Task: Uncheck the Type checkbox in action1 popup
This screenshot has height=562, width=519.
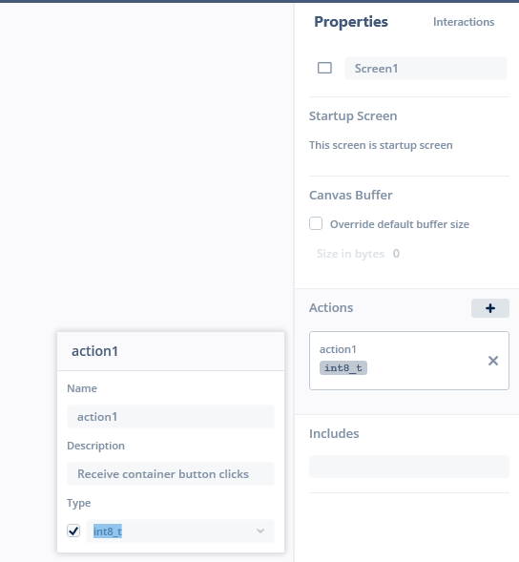Action: pos(73,531)
